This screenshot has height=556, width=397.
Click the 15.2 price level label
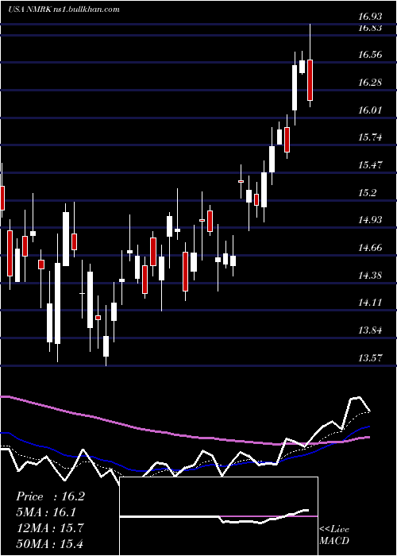367,192
